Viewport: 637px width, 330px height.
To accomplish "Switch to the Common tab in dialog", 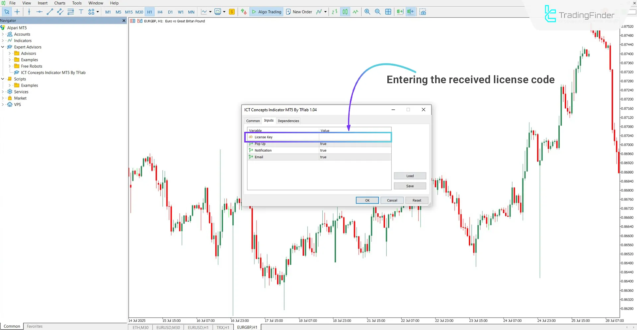I will [x=253, y=121].
